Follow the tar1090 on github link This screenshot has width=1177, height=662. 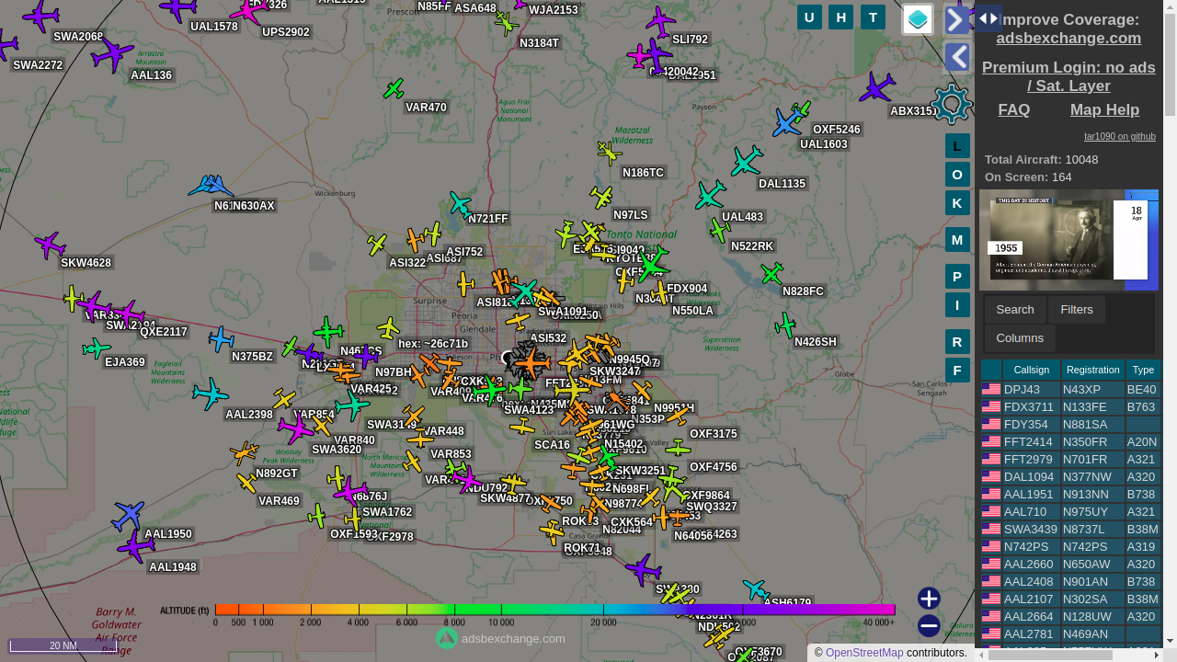(x=1120, y=136)
